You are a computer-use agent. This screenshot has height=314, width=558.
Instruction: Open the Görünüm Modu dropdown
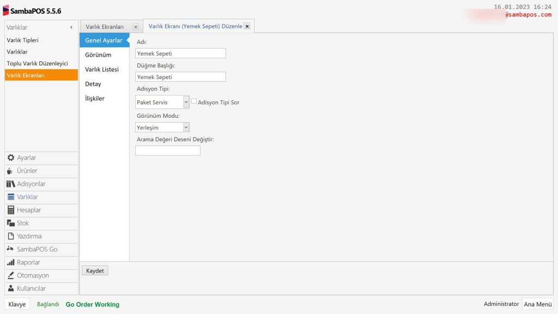click(186, 127)
